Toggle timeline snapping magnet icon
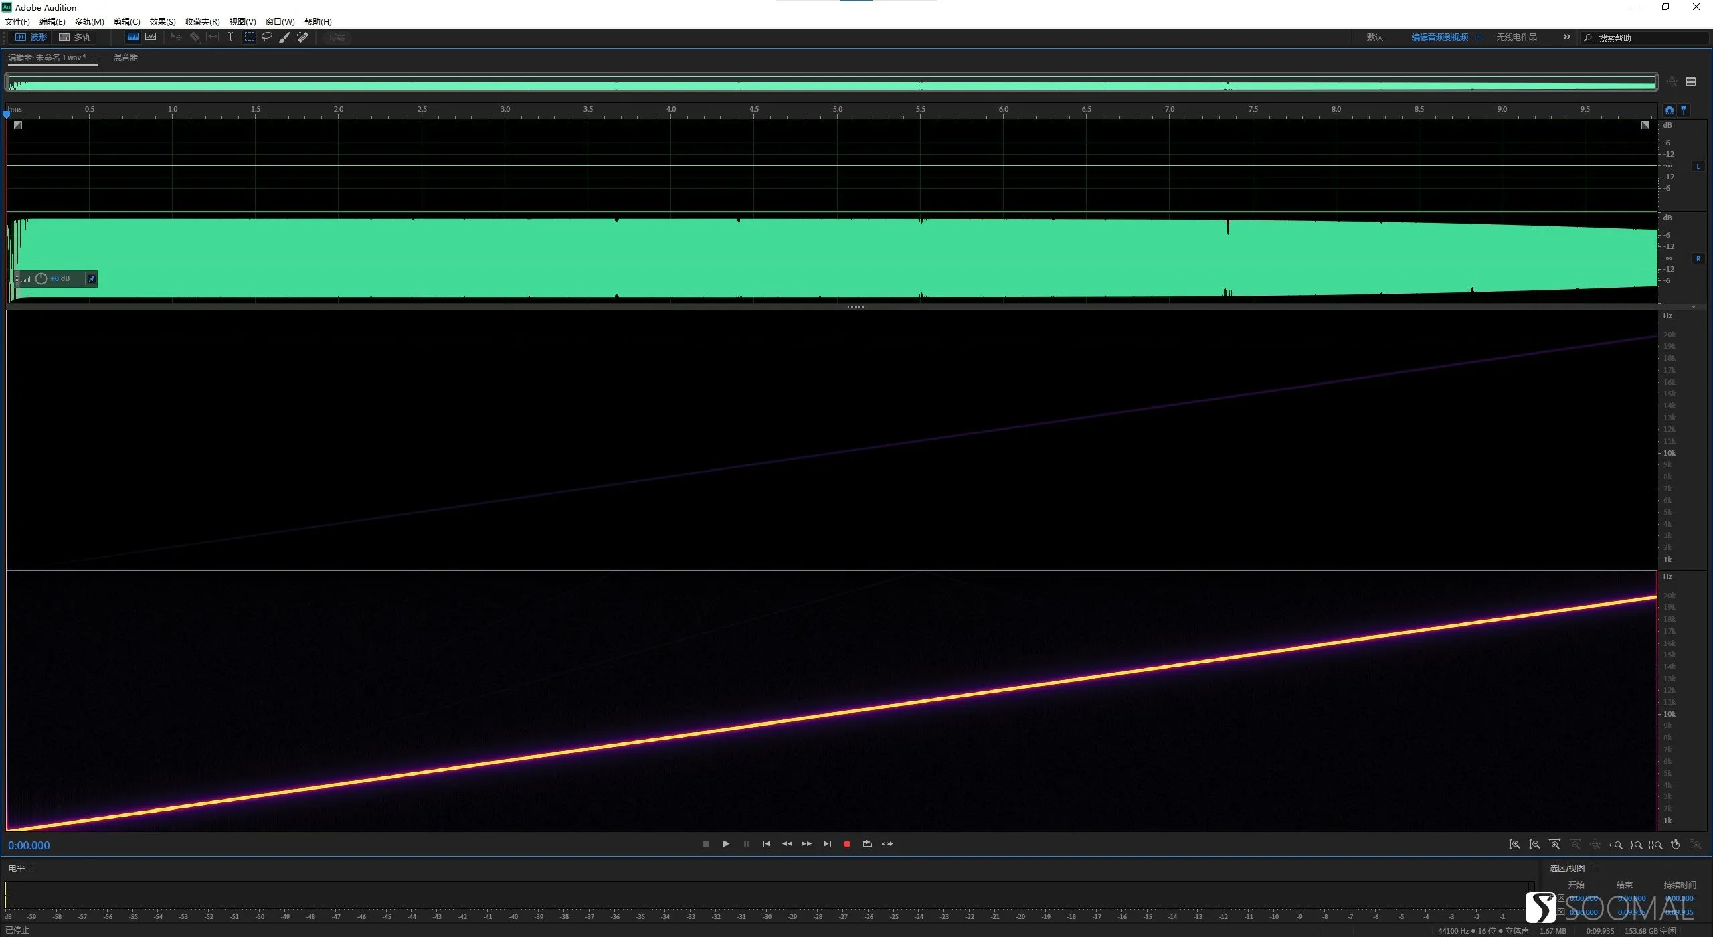This screenshot has width=1713, height=937. point(1669,110)
